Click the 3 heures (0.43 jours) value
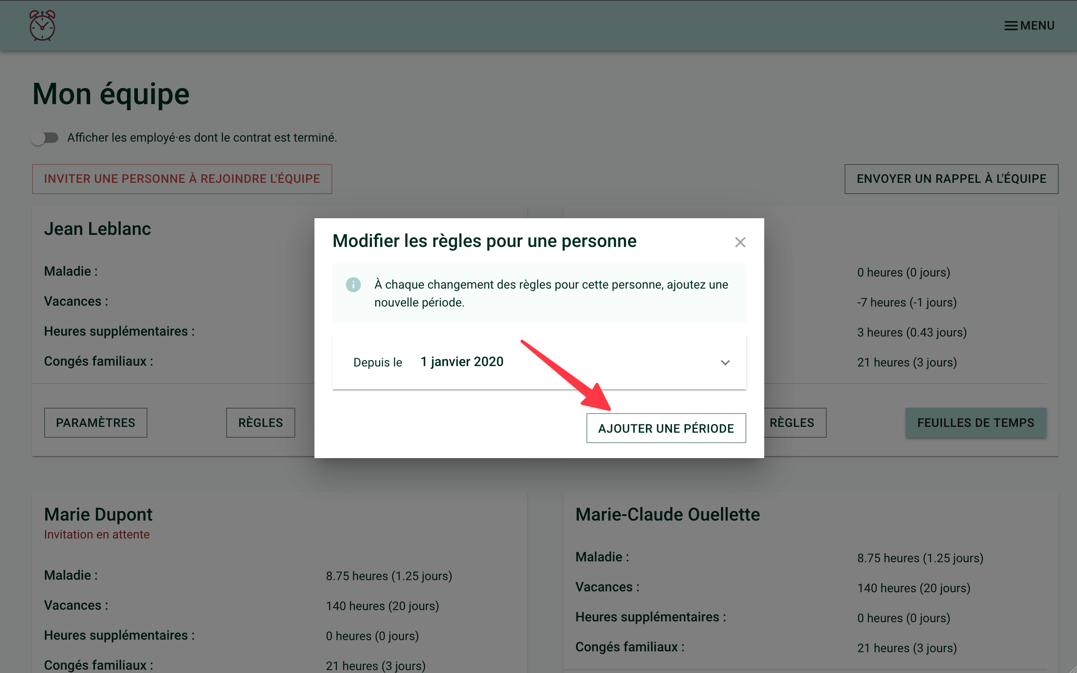 coord(912,332)
